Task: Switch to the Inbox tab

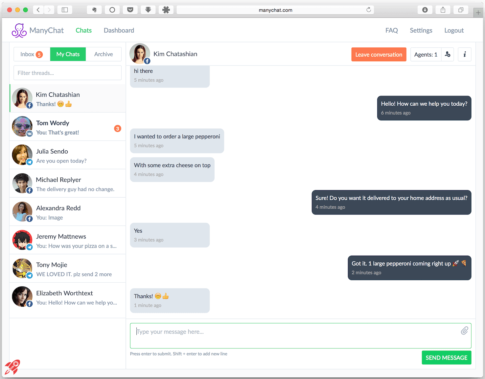Action: coord(32,54)
